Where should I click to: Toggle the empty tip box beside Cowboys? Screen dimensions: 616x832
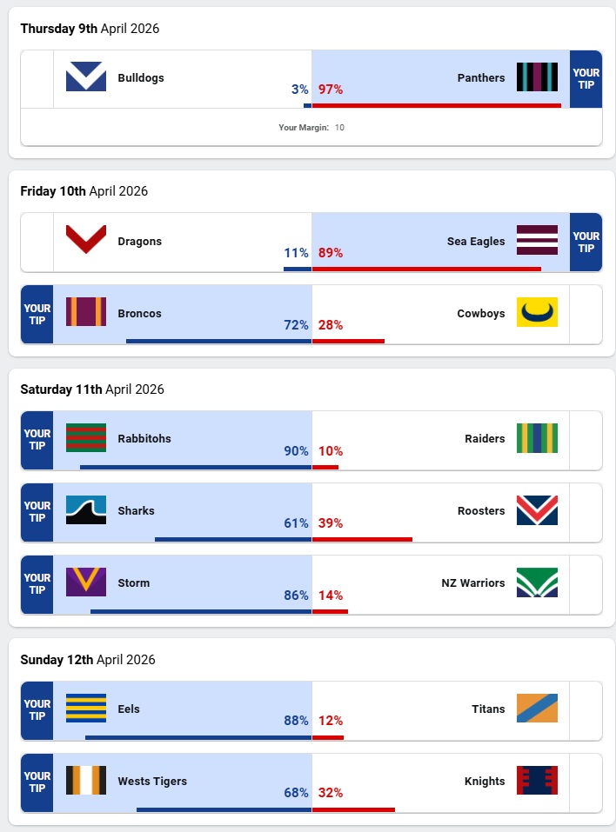coord(586,314)
